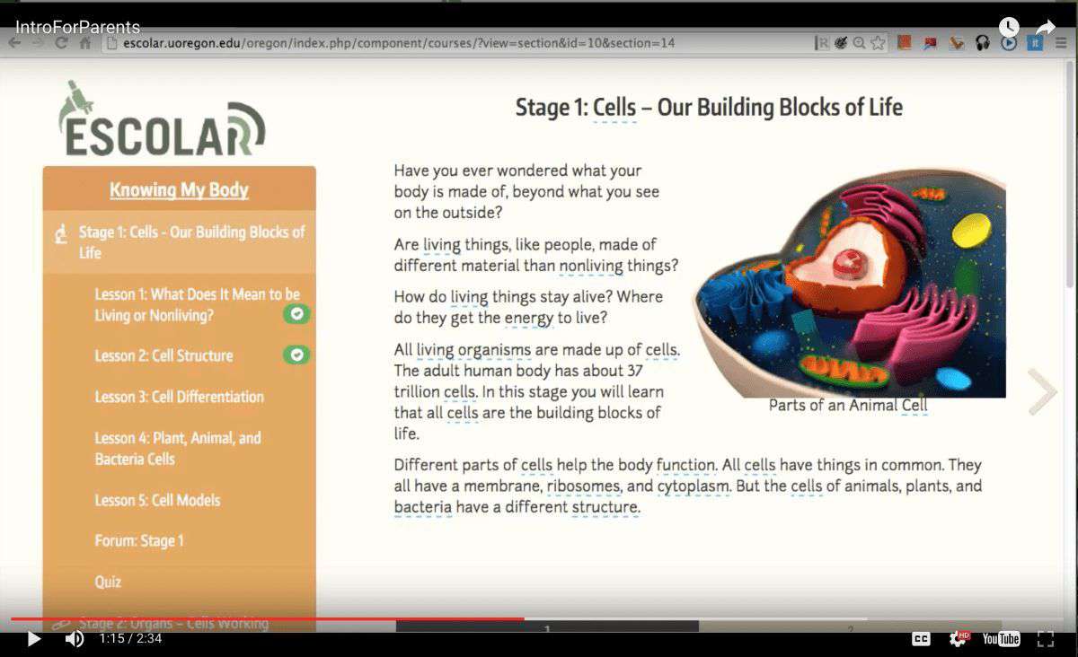Image resolution: width=1078 pixels, height=657 pixels.
Task: Click the headphones extension icon
Action: coord(983,42)
